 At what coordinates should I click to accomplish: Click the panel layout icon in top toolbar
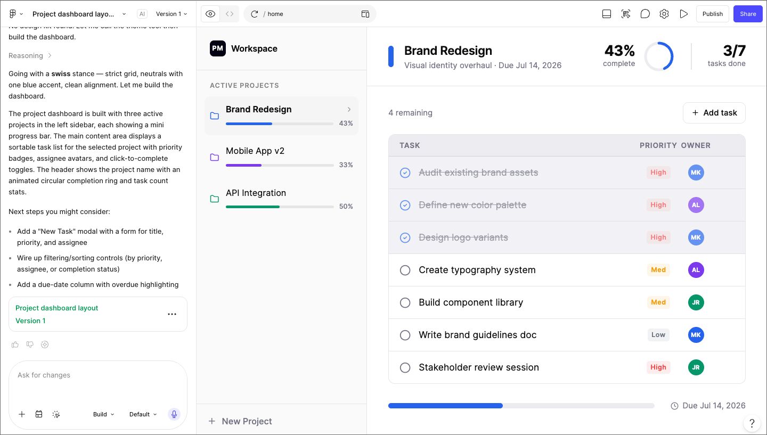pyautogui.click(x=606, y=14)
